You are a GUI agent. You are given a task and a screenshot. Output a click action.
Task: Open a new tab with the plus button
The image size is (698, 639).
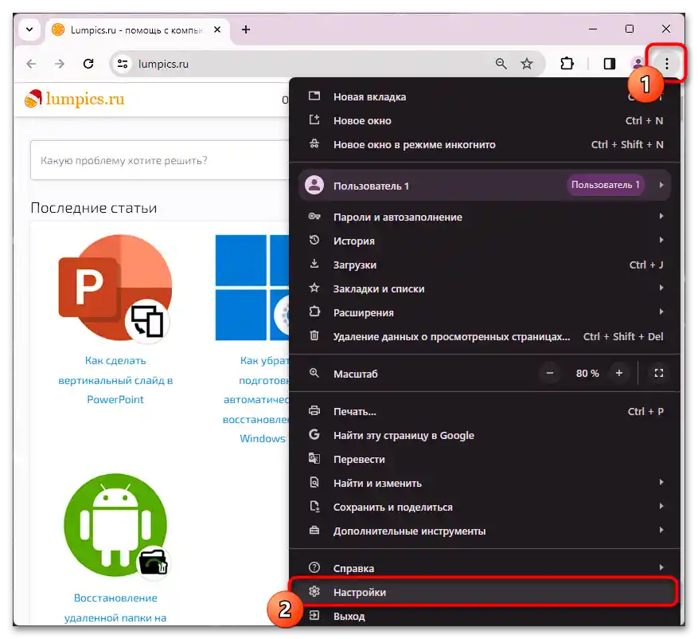[x=247, y=29]
